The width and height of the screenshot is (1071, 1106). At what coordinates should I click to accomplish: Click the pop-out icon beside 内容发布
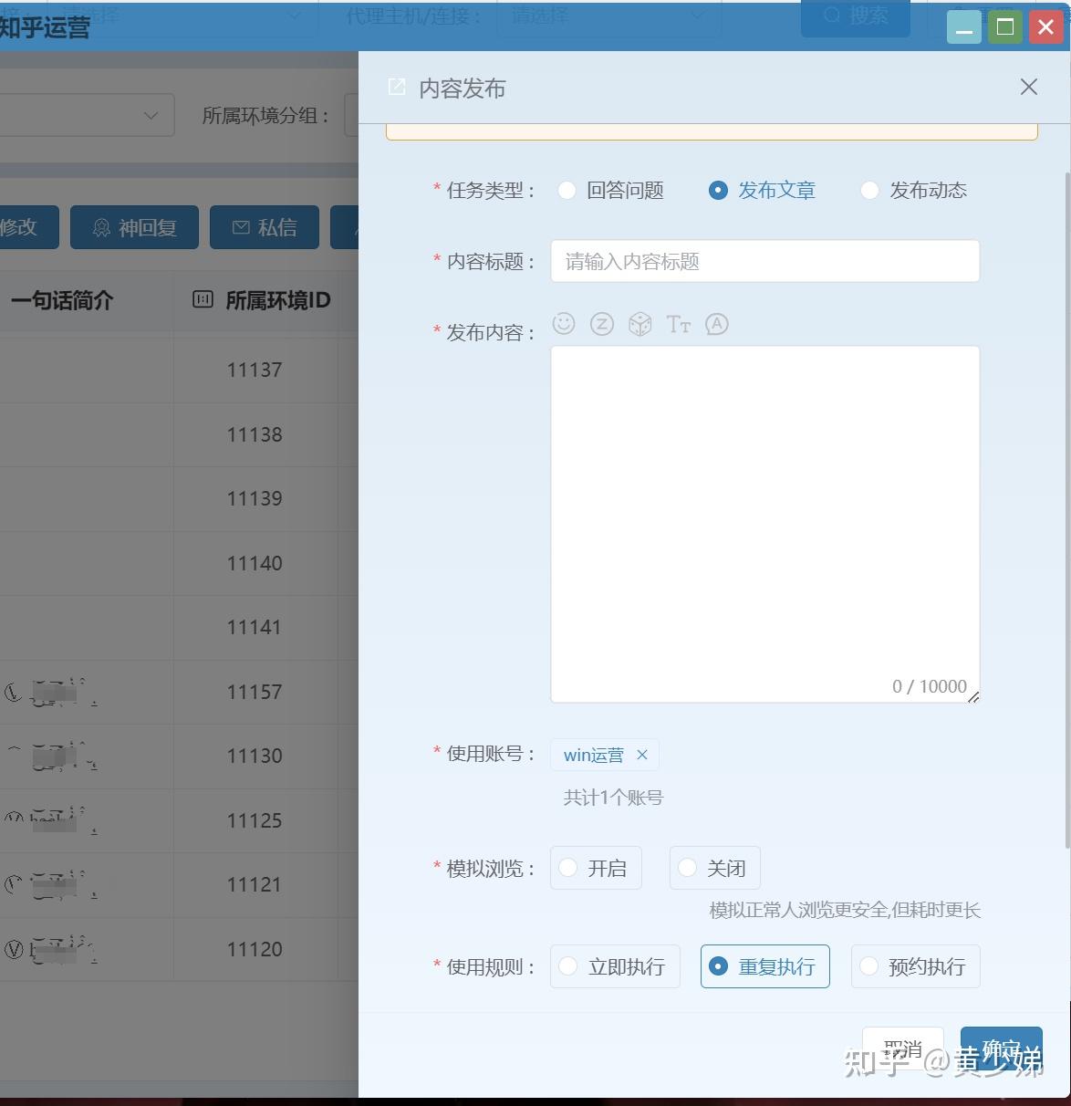tap(397, 87)
